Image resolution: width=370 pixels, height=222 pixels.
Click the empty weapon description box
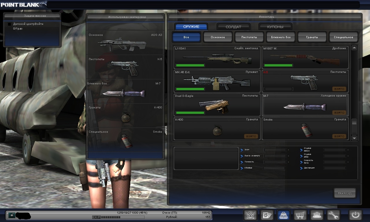[x=206, y=158]
